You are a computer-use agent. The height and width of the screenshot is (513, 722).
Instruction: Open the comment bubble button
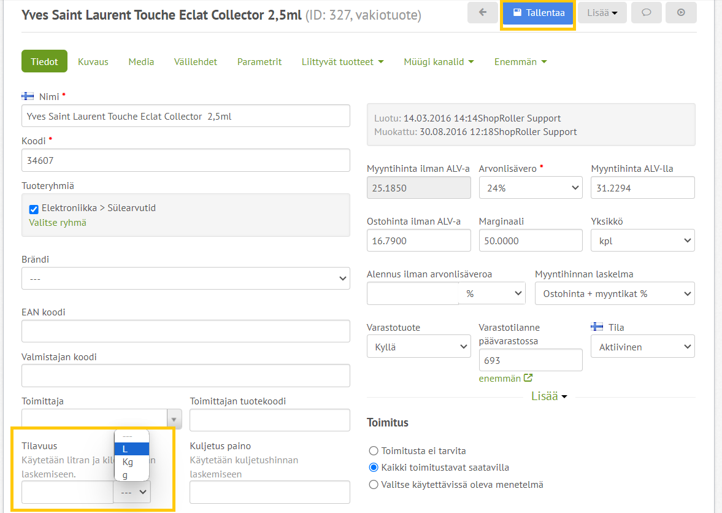pyautogui.click(x=647, y=12)
